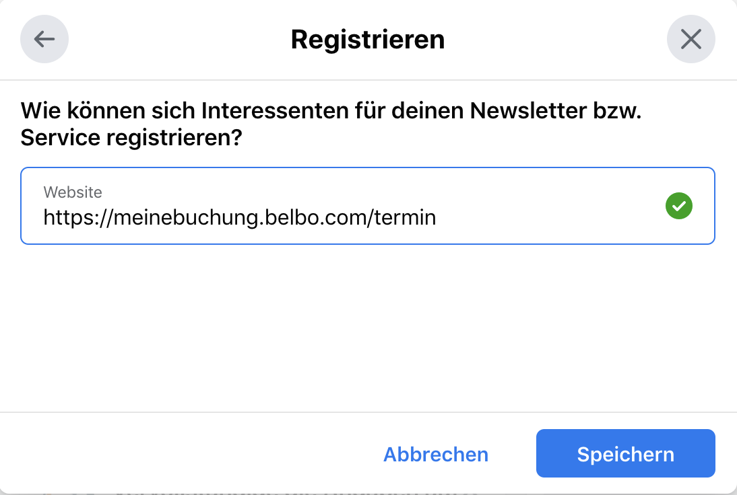Place the cursor on 'https://' in the URL
This screenshot has height=495, width=737.
pyautogui.click(x=78, y=217)
